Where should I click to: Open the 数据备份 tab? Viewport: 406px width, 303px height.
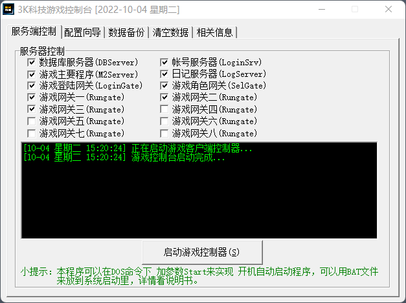pos(126,32)
